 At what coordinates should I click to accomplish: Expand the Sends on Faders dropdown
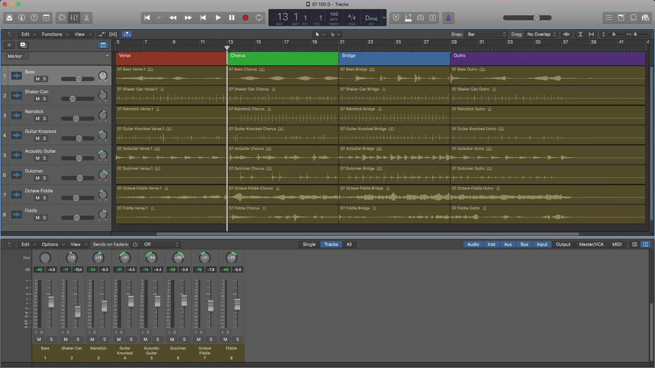click(x=161, y=244)
